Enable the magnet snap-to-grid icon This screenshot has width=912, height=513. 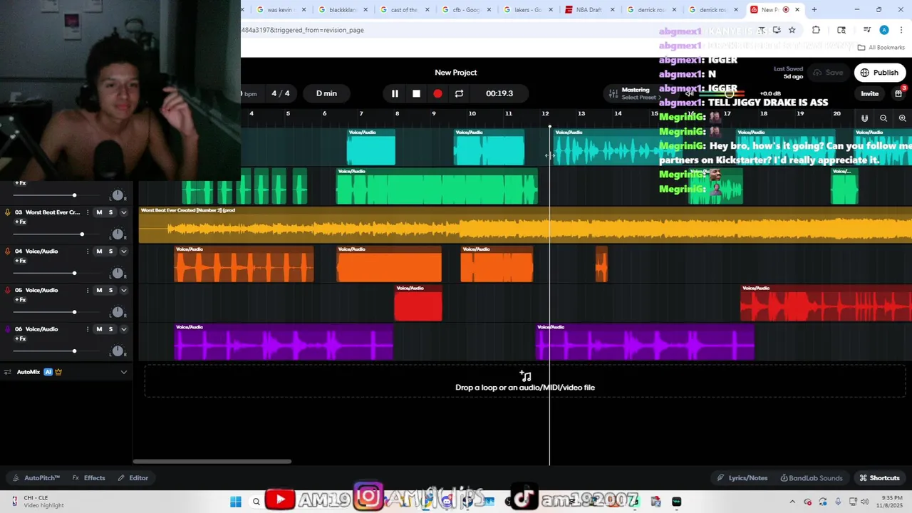[x=864, y=118]
